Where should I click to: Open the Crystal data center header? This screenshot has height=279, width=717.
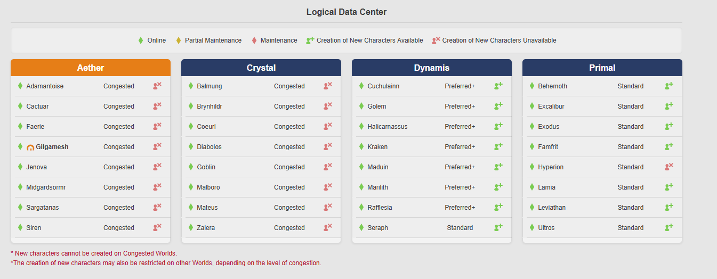click(x=261, y=68)
